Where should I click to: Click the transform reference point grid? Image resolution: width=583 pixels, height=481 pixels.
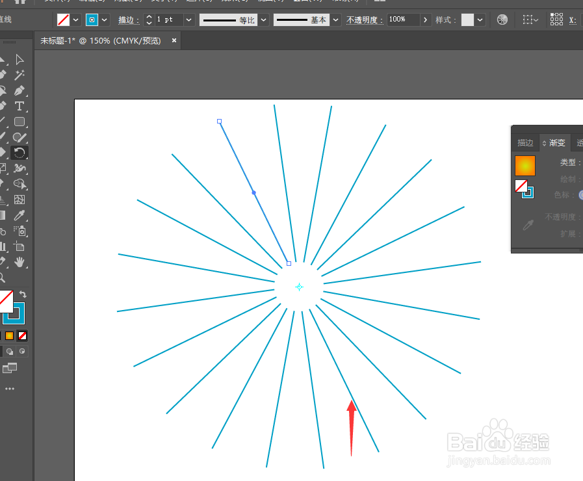556,19
